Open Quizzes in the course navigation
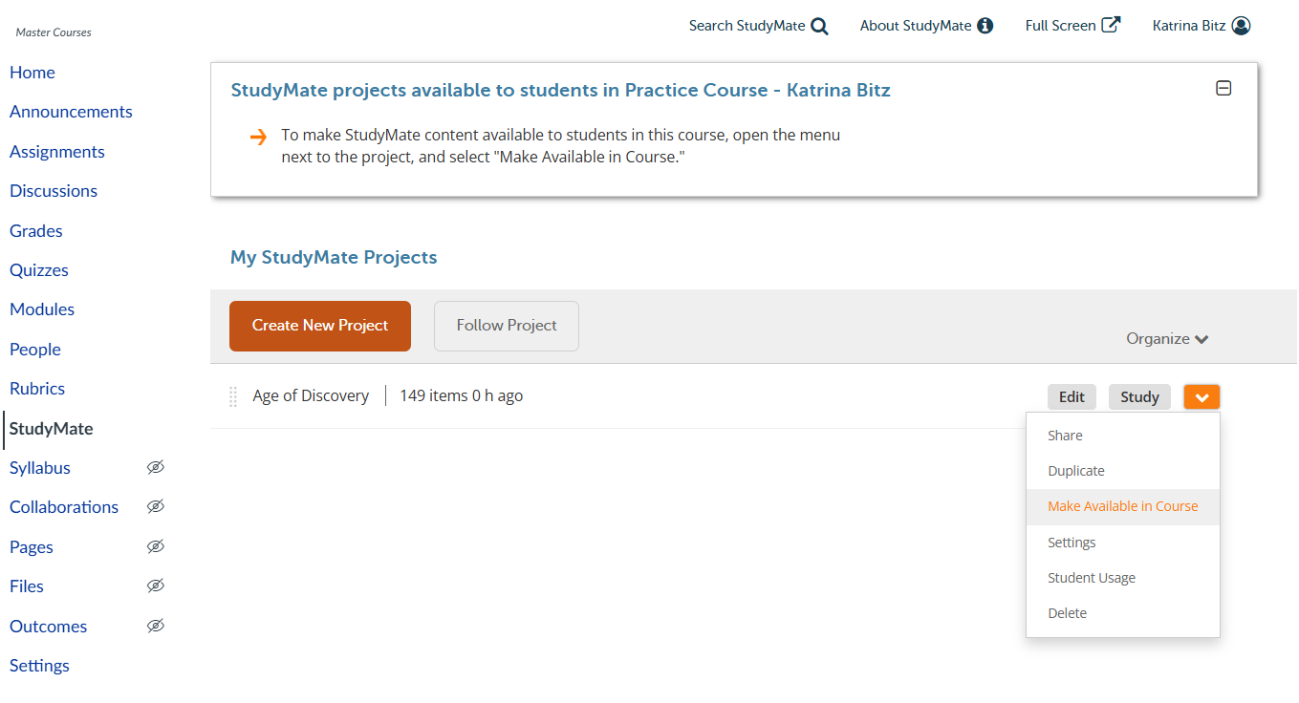 click(x=39, y=270)
